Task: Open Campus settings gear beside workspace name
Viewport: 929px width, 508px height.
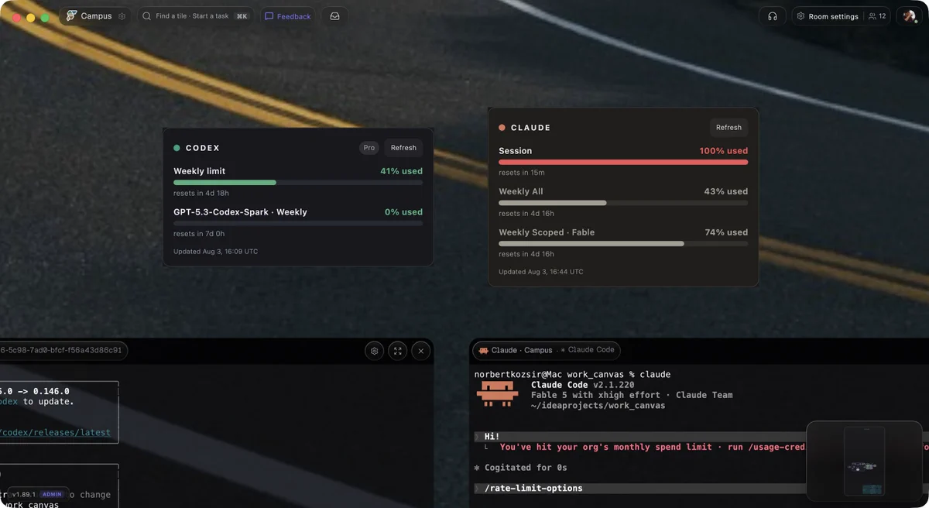Action: 122,16
